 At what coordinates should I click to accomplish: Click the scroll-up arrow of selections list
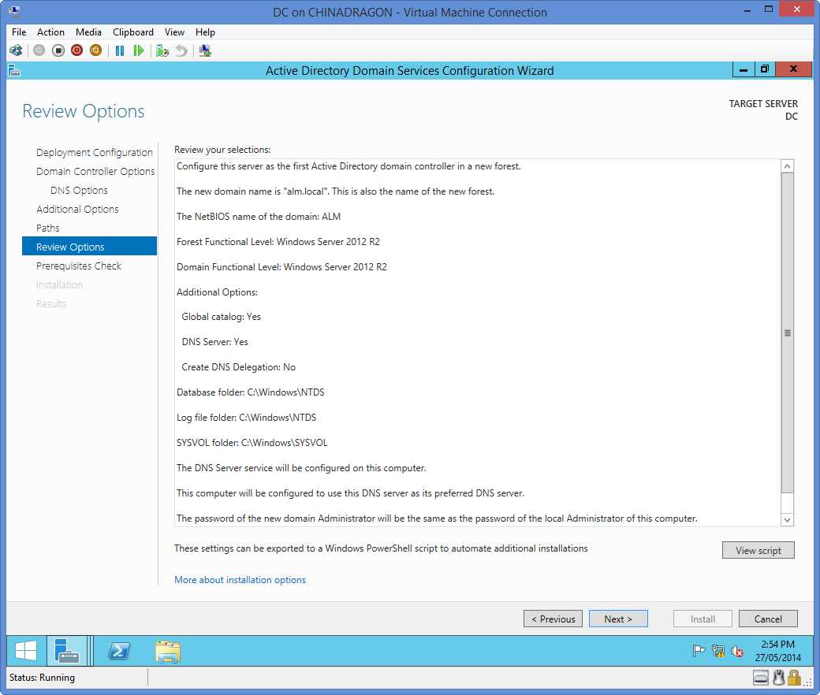[x=787, y=166]
